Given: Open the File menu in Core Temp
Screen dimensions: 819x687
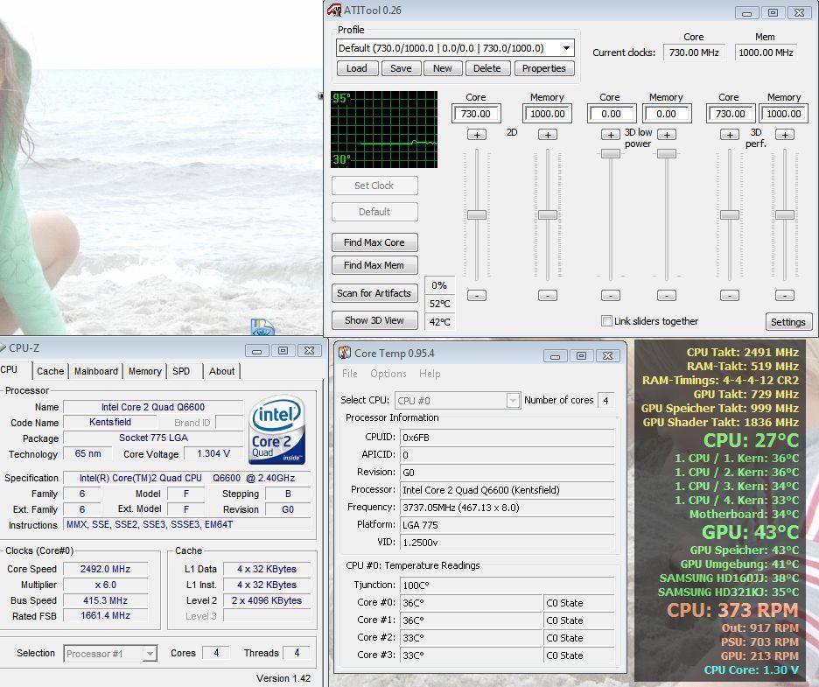Looking at the screenshot, I should [x=349, y=374].
